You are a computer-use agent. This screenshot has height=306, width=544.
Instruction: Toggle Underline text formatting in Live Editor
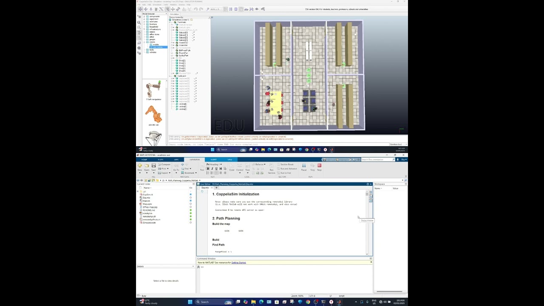pyautogui.click(x=216, y=169)
